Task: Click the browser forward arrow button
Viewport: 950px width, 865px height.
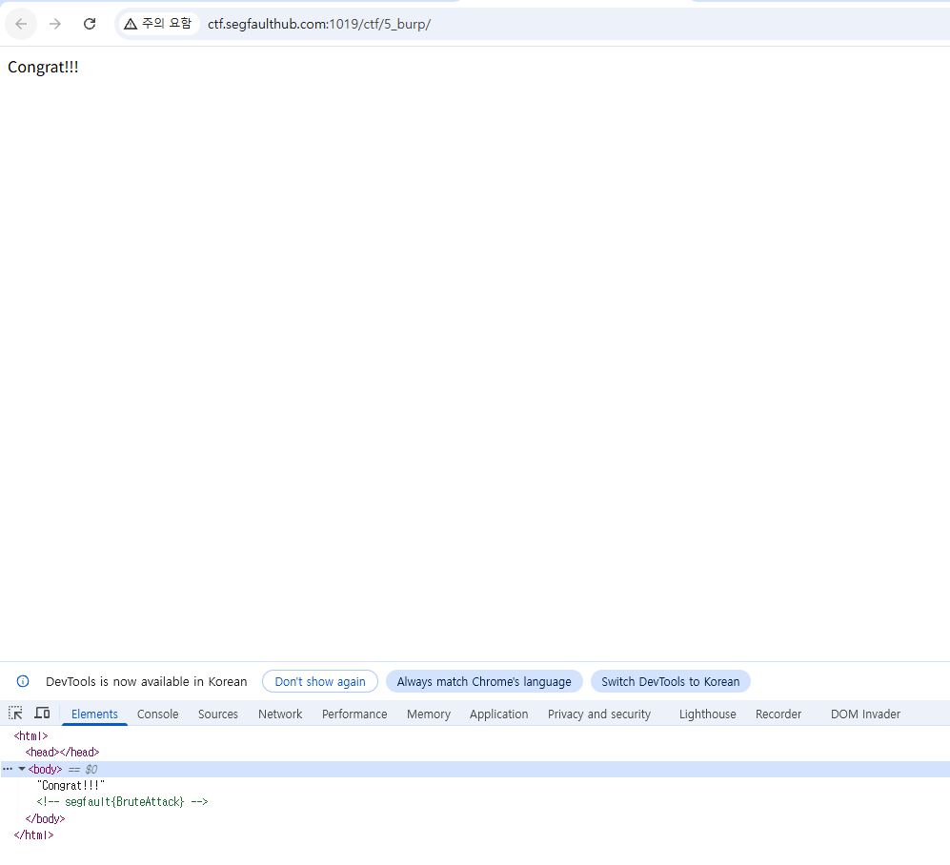Action: point(55,24)
